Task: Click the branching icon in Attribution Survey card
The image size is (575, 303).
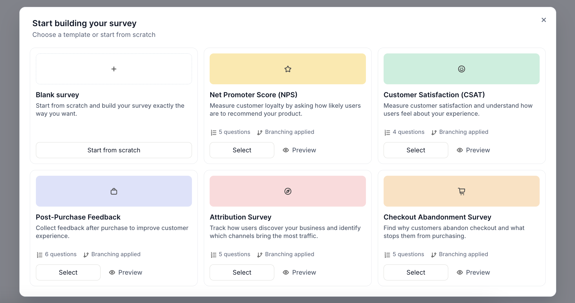Action: click(260, 255)
